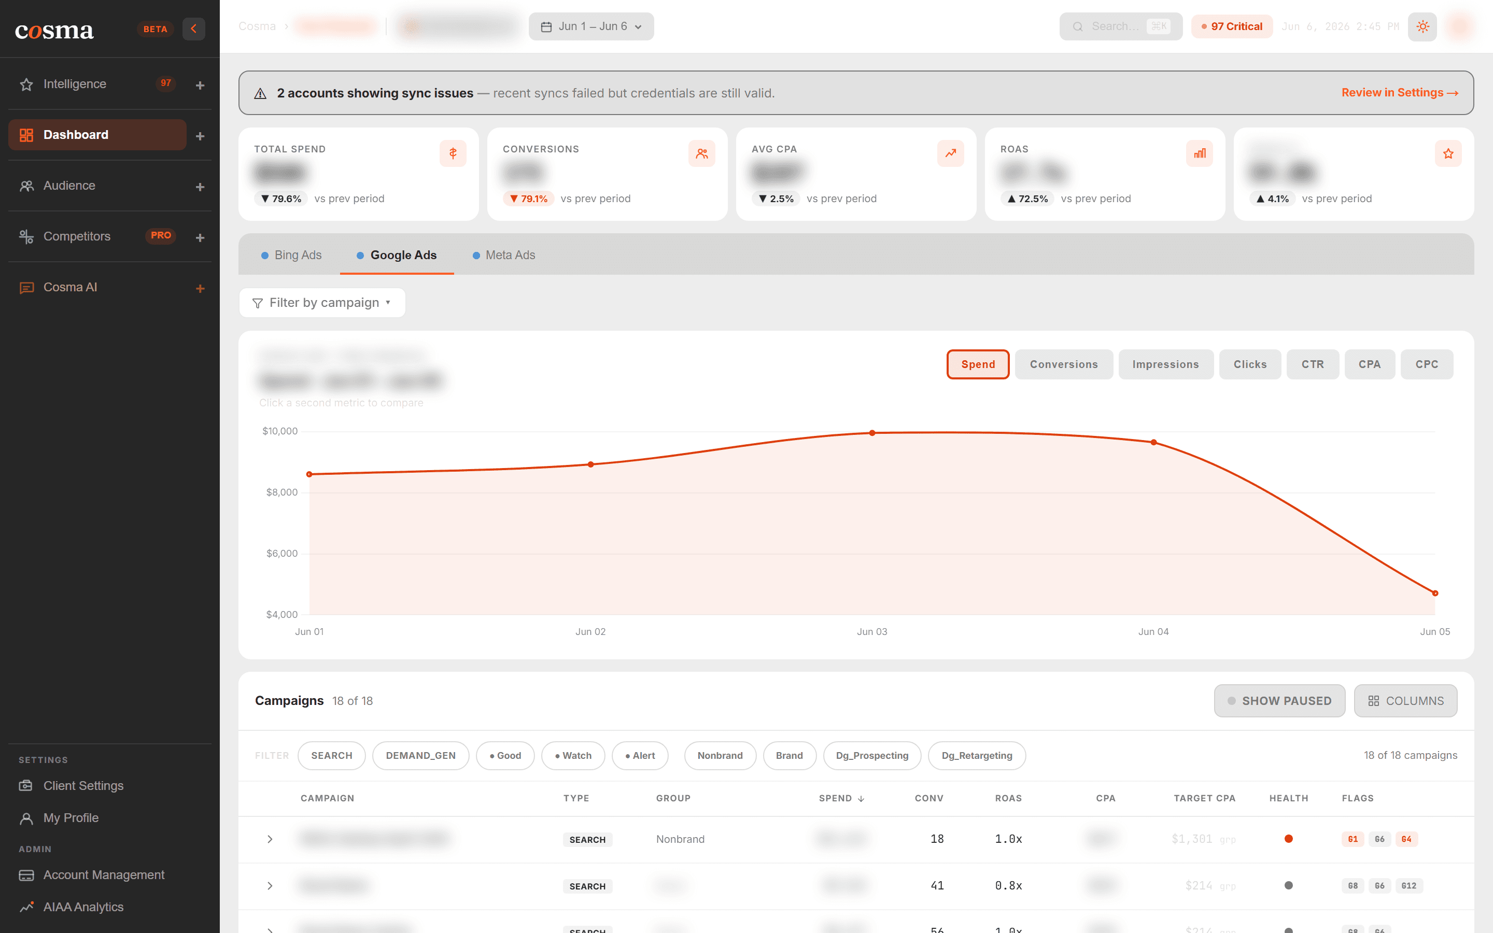Viewport: 1493px width, 933px height.
Task: Expand the Nonbrand campaign row
Action: click(x=270, y=839)
